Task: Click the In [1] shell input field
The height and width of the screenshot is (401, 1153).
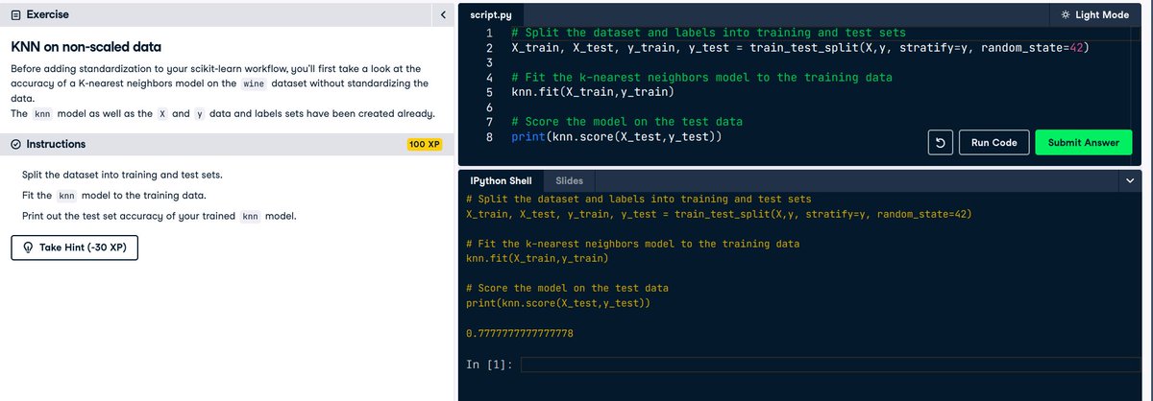Action: (832, 365)
